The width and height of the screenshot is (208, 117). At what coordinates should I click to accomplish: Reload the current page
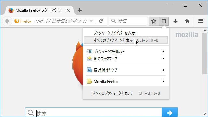(x=101, y=21)
